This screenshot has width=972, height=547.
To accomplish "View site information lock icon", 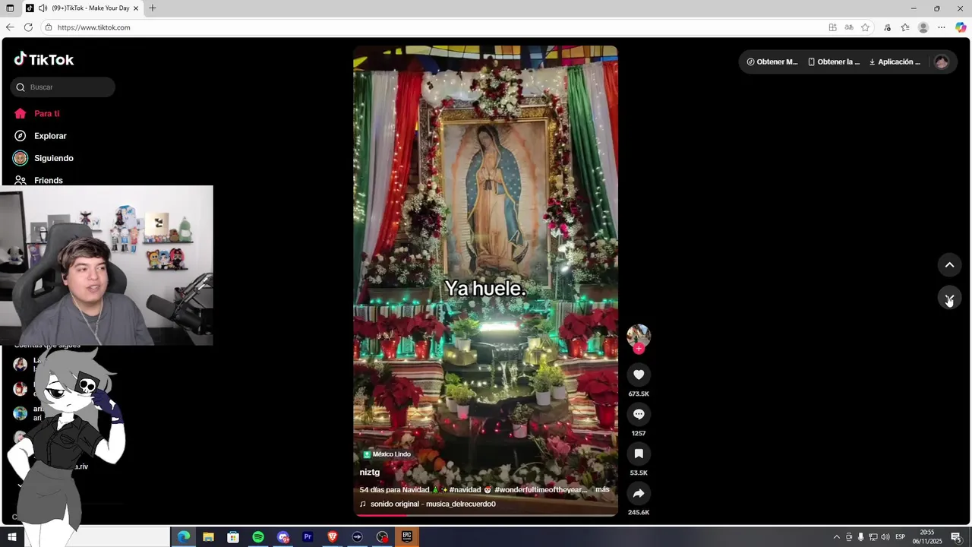I will pyautogui.click(x=49, y=27).
